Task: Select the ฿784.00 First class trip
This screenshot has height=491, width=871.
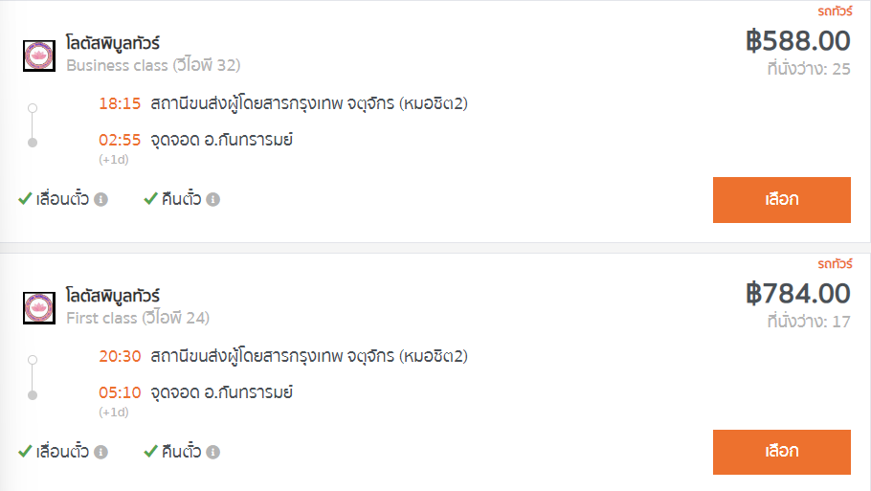Action: click(782, 452)
